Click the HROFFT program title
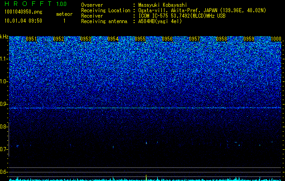 [x=28, y=4]
